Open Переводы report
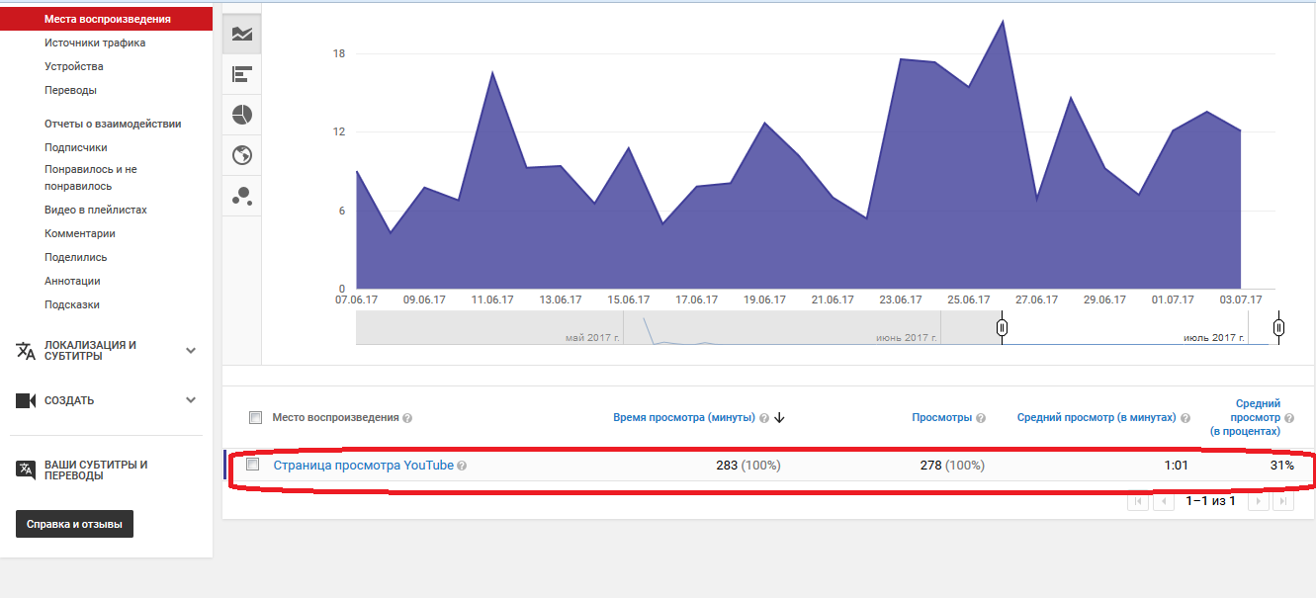Image resolution: width=1316 pixels, height=598 pixels. pyautogui.click(x=70, y=90)
